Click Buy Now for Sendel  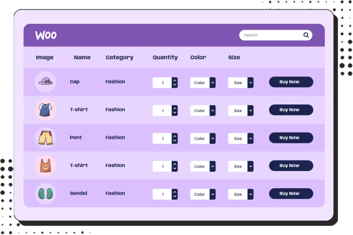click(291, 193)
